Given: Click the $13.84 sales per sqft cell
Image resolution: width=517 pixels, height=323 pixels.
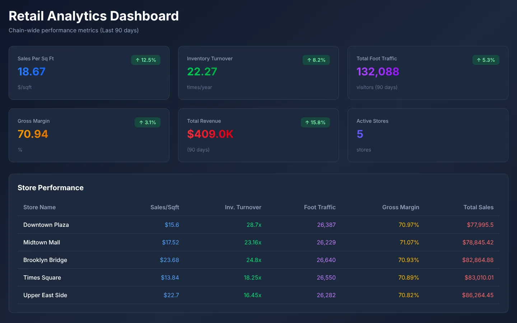Looking at the screenshot, I should (x=170, y=277).
